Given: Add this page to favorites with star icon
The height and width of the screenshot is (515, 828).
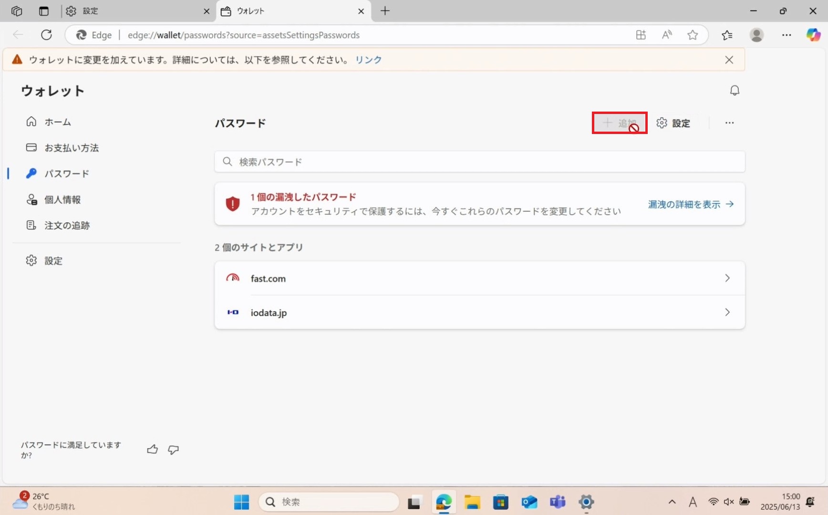Looking at the screenshot, I should click(693, 35).
